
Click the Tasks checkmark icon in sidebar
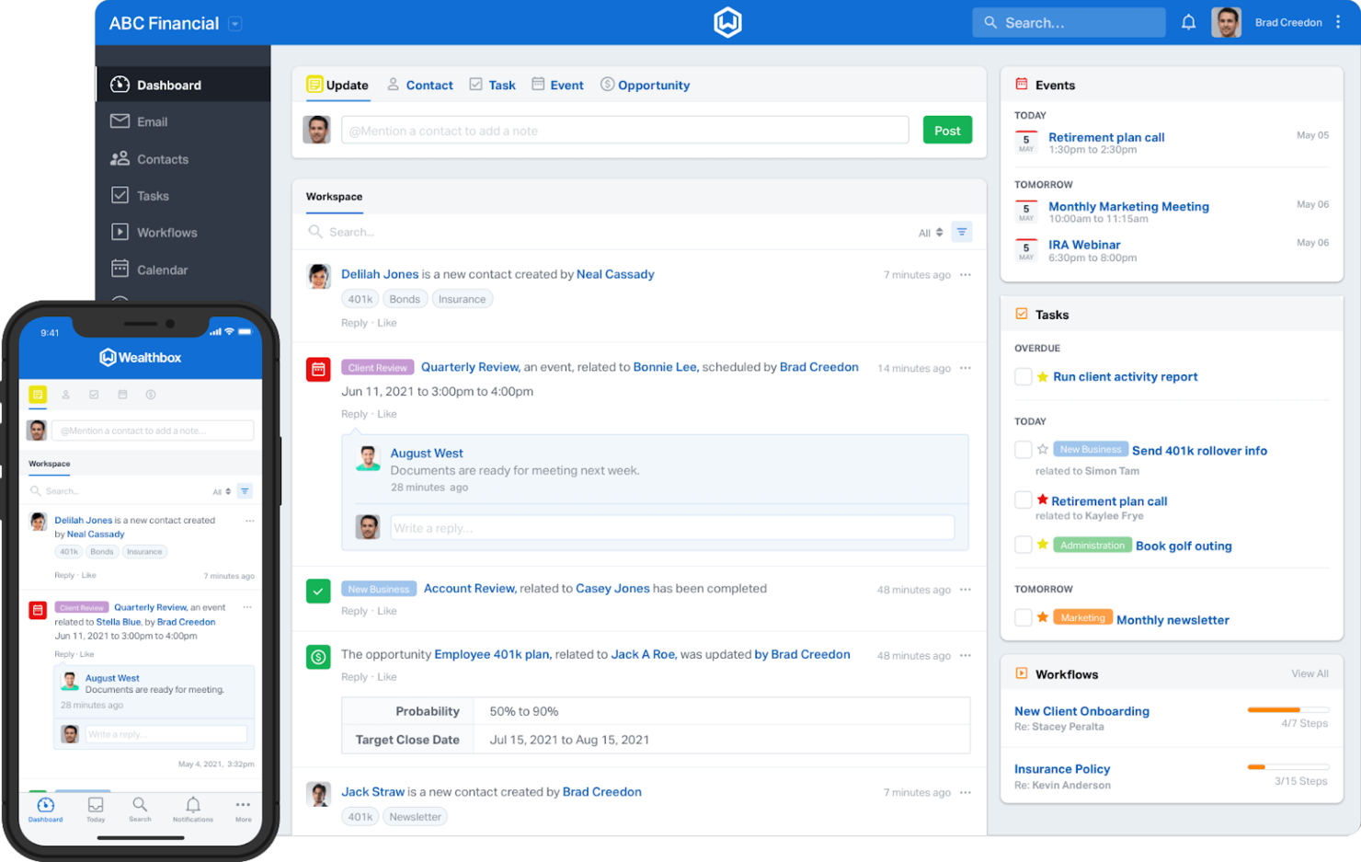click(x=120, y=195)
